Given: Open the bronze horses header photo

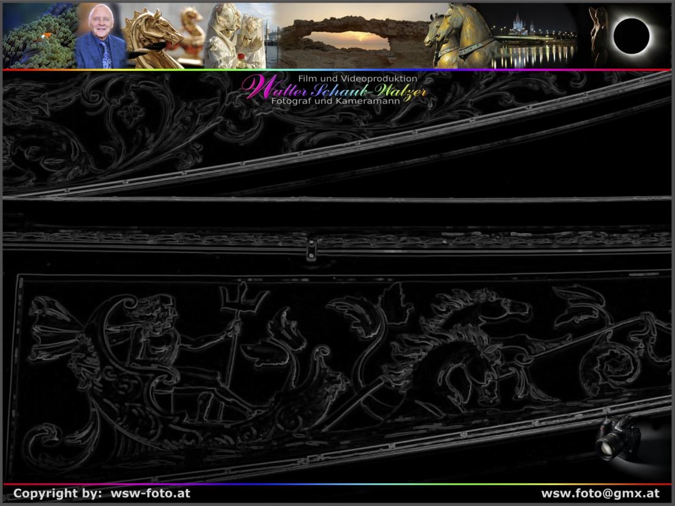Looking at the screenshot, I should pyautogui.click(x=460, y=36).
